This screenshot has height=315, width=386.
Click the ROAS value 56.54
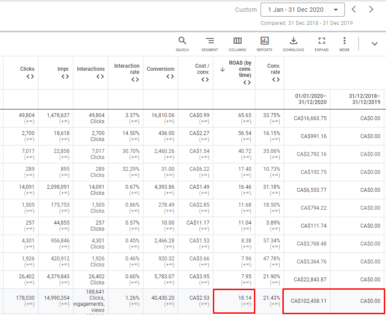click(x=245, y=133)
